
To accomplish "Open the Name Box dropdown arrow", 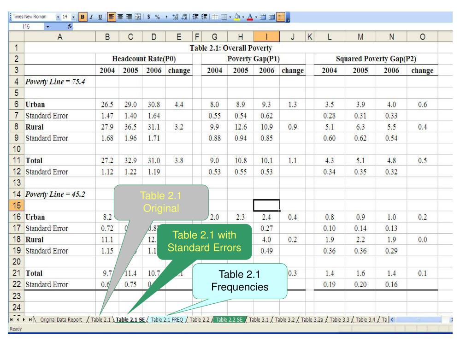I will (x=47, y=27).
